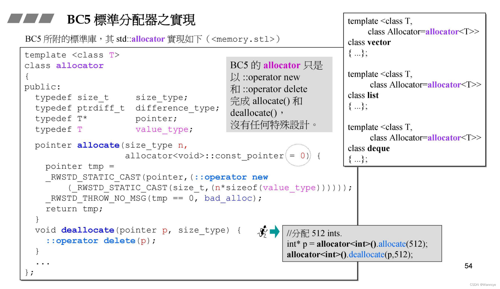Click 'allocator<void>::const_pointer' parameter
The height and width of the screenshot is (289, 500).
[204, 156]
